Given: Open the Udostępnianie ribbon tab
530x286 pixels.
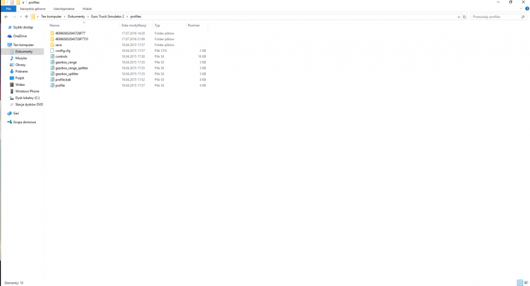Looking at the screenshot, I should point(64,9).
